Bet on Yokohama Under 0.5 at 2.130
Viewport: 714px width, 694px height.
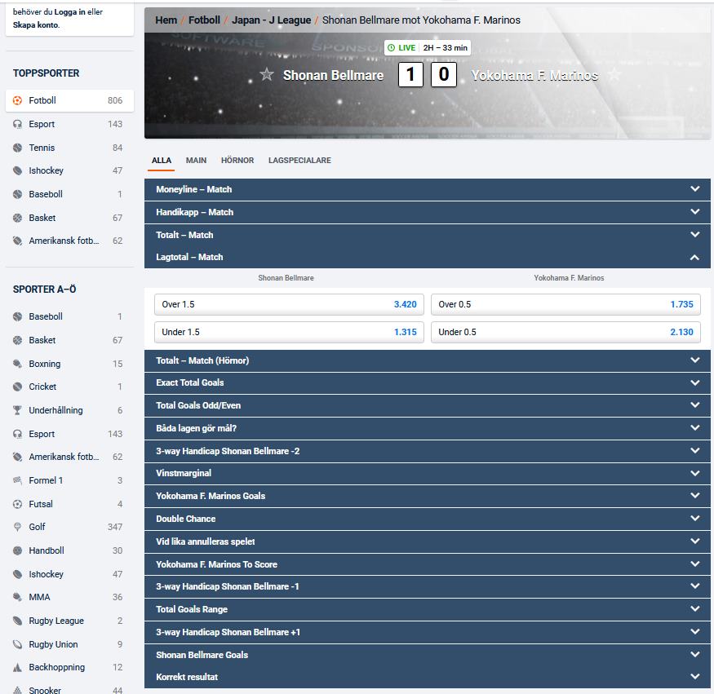[565, 332]
